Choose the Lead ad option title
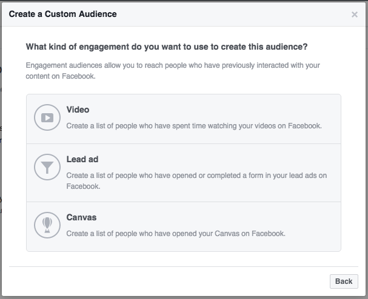The height and width of the screenshot is (299, 368). tap(82, 160)
